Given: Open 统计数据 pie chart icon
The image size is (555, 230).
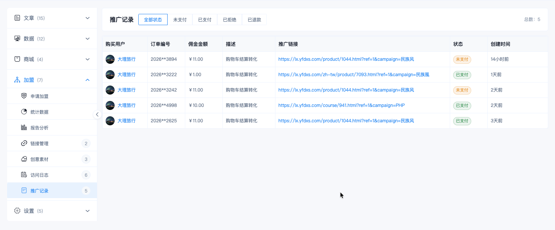Looking at the screenshot, I should pos(24,112).
